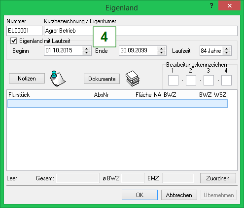Screen dimensions: 244x208
Task: Select the highlighted empty Flurstück row
Action: tap(117, 104)
